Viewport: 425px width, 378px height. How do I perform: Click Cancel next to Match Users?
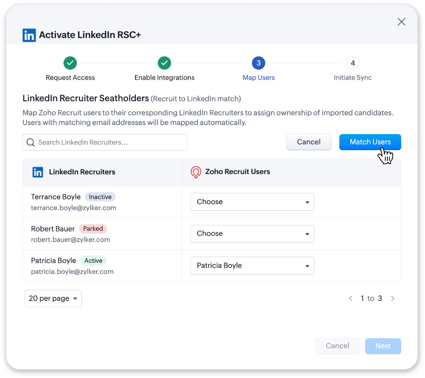coord(309,142)
